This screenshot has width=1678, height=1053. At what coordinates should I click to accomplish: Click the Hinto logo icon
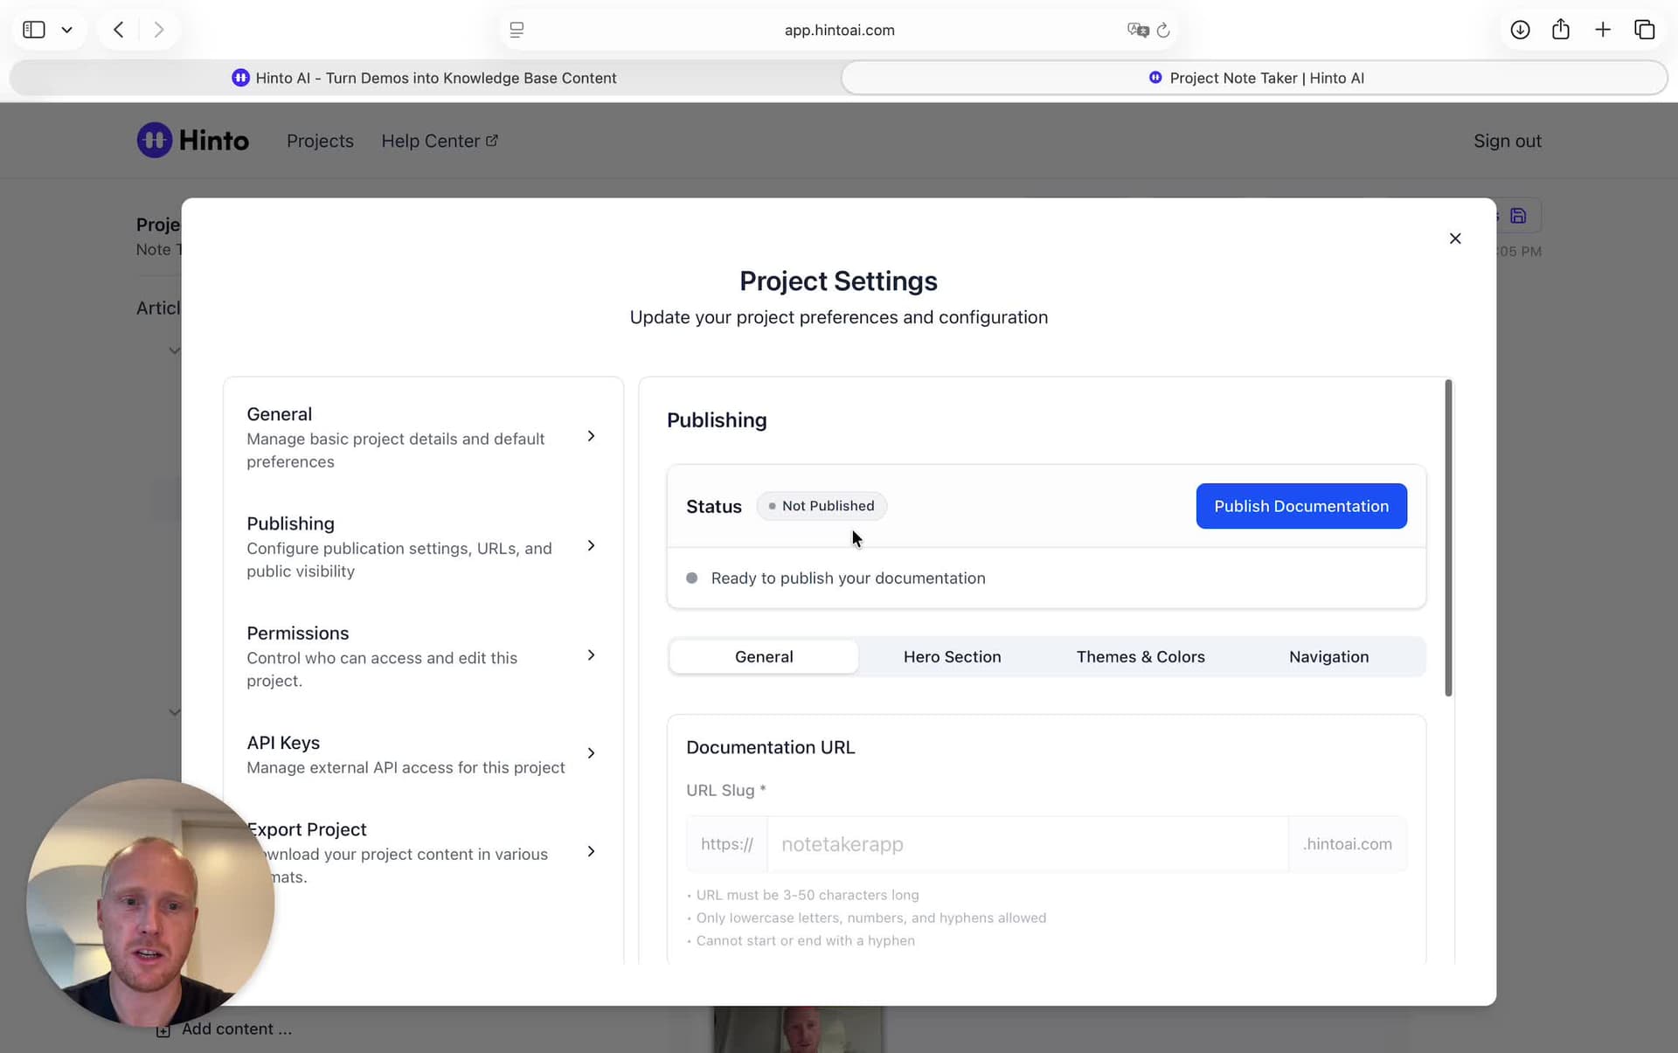pyautogui.click(x=154, y=140)
